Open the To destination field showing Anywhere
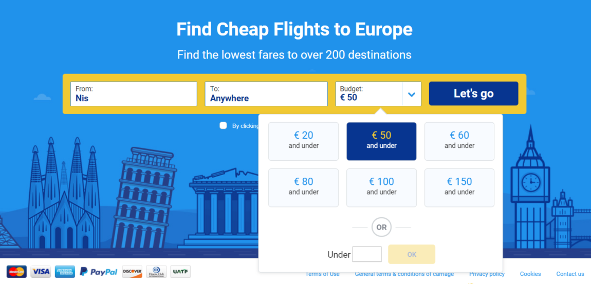The image size is (591, 284). point(266,94)
